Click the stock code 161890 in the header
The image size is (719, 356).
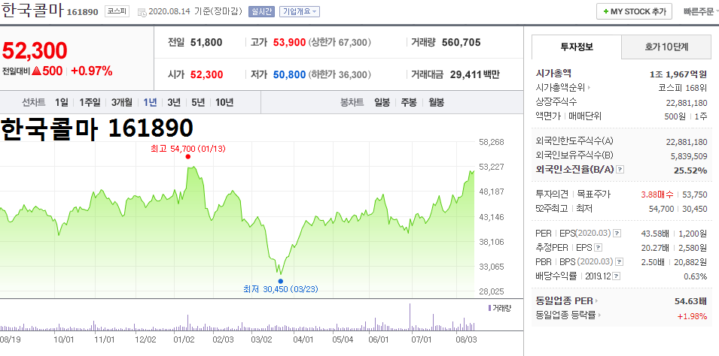tap(83, 12)
